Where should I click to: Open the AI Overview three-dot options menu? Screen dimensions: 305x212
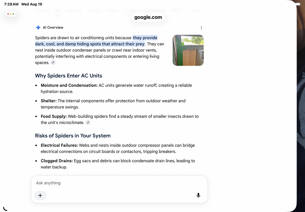pyautogui.click(x=201, y=28)
